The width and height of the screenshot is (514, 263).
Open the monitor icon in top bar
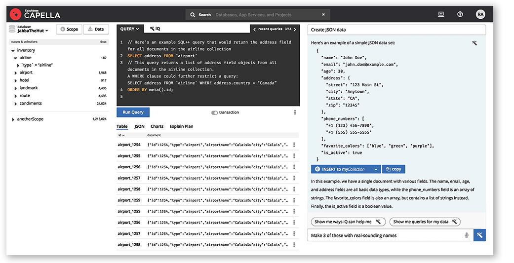[x=441, y=14]
